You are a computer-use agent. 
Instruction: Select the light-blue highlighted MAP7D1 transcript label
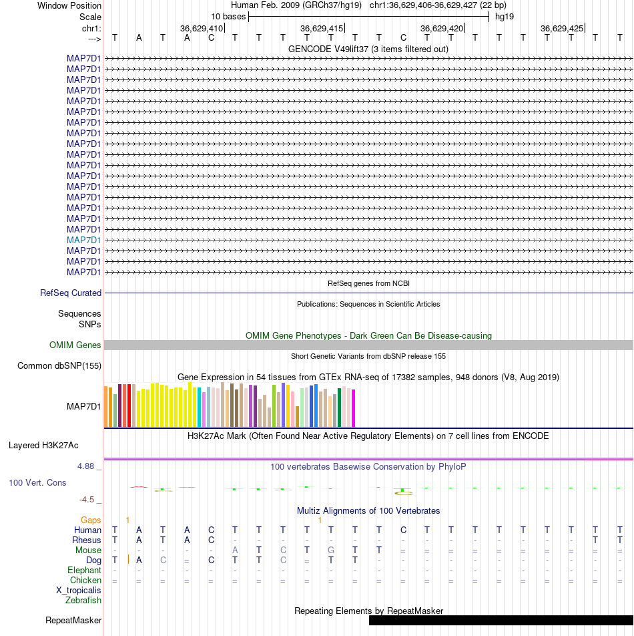84,240
